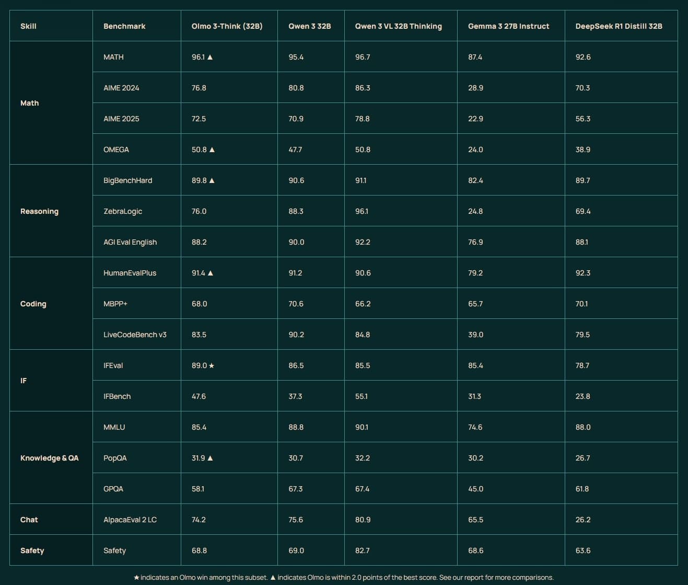This screenshot has height=585, width=688.
Task: Select the DeepSeek R1 Distill 32B header
Action: click(619, 26)
